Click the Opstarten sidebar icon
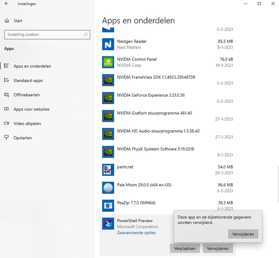279x258 pixels. [x=6, y=138]
